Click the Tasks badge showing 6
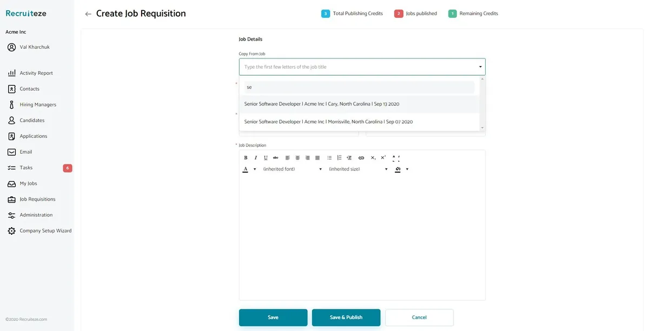Screen dimensions: 649x331 (x=68, y=168)
